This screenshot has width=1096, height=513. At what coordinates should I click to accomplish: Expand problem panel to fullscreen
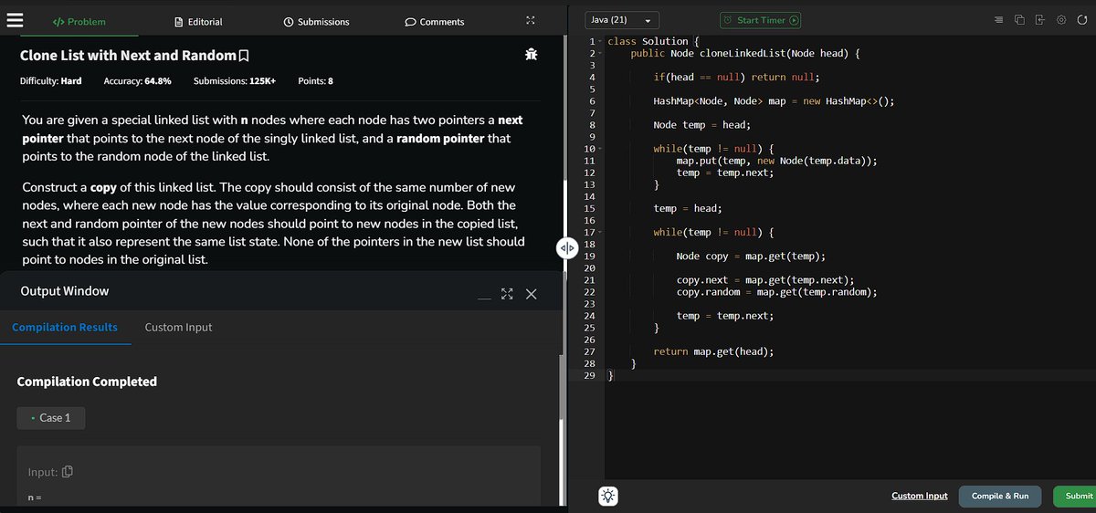click(531, 21)
